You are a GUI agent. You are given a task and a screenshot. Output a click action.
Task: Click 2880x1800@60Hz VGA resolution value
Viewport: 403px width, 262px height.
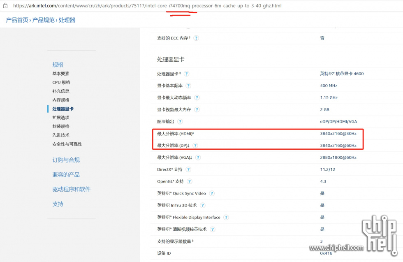[338, 158]
